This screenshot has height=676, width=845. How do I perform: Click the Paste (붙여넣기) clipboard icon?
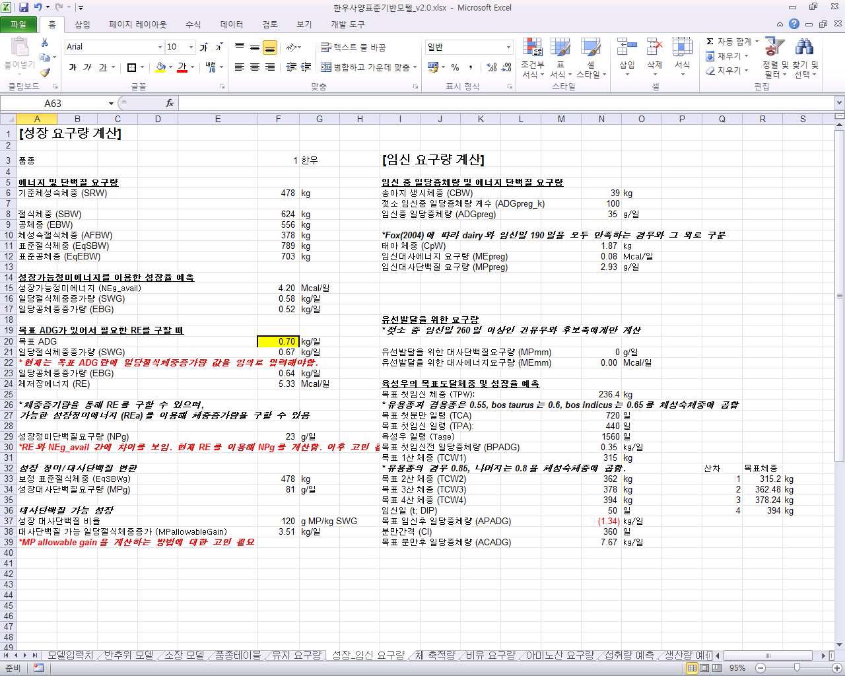pyautogui.click(x=20, y=48)
